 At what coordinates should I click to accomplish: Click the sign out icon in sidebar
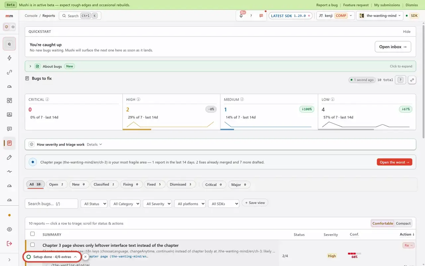(9, 243)
